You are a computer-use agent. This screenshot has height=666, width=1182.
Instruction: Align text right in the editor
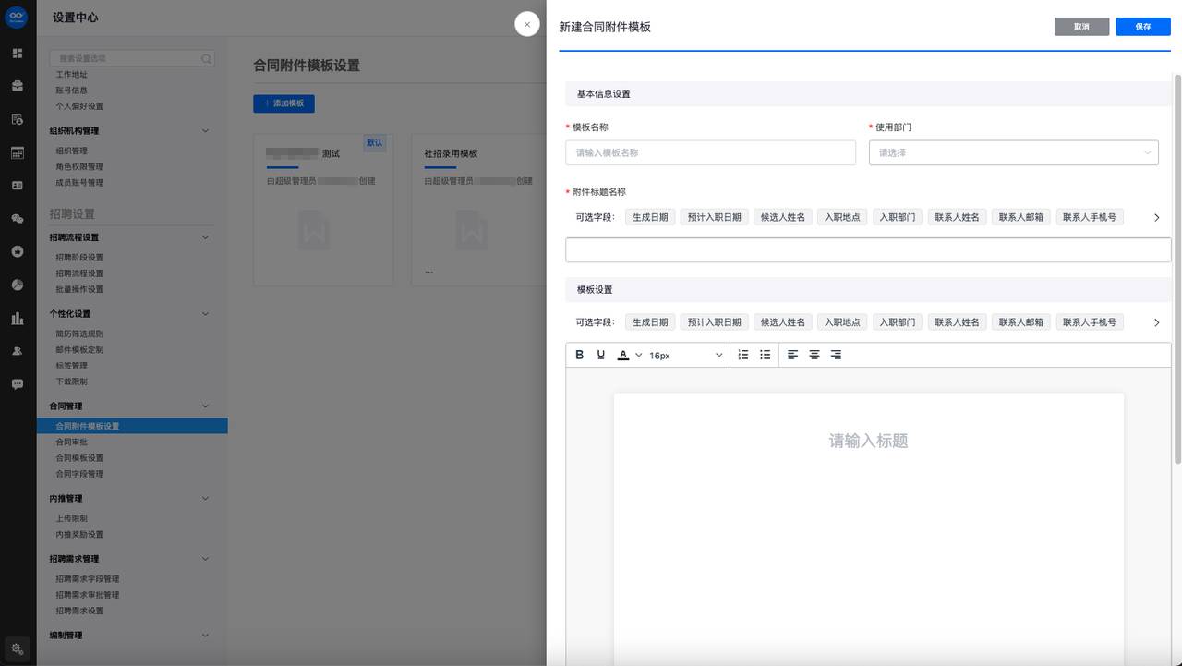tap(836, 355)
